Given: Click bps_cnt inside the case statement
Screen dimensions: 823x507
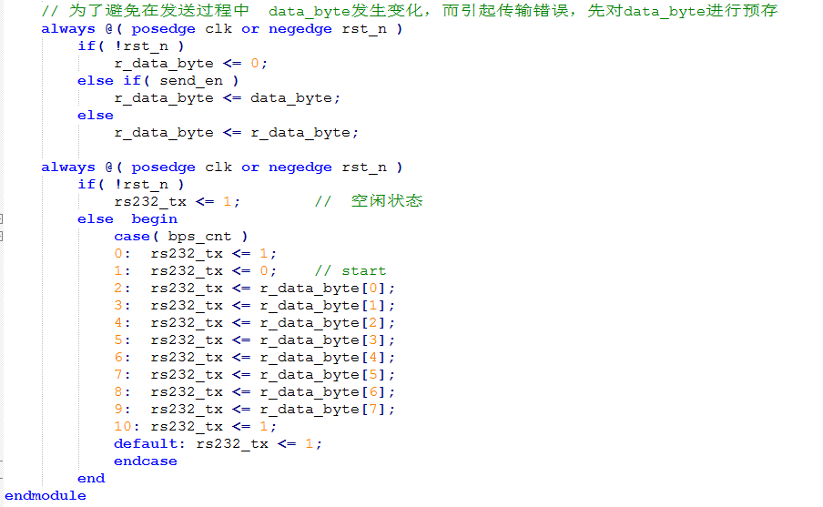Looking at the screenshot, I should pyautogui.click(x=199, y=237).
